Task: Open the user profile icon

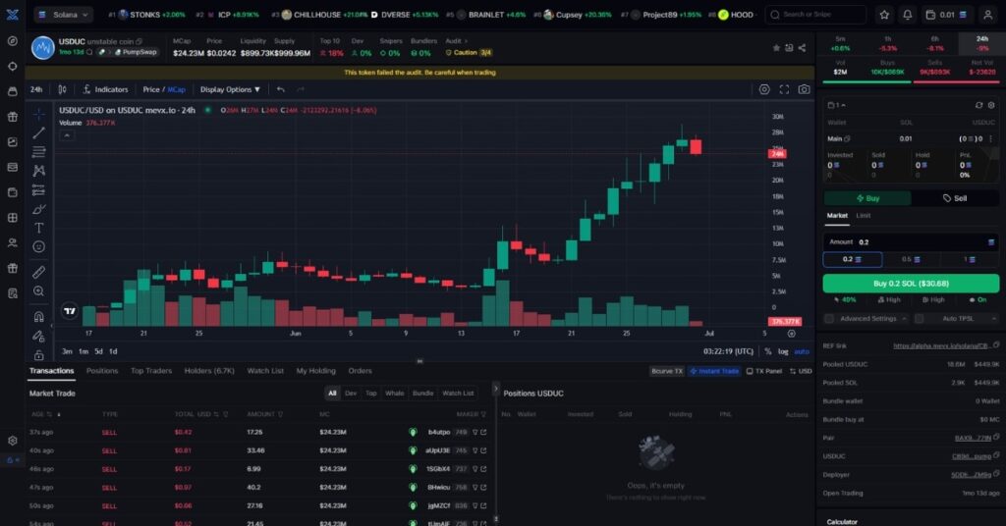Action: (988, 15)
